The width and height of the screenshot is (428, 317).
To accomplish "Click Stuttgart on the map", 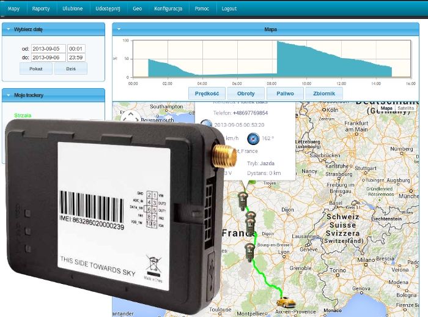I will click(x=366, y=168).
